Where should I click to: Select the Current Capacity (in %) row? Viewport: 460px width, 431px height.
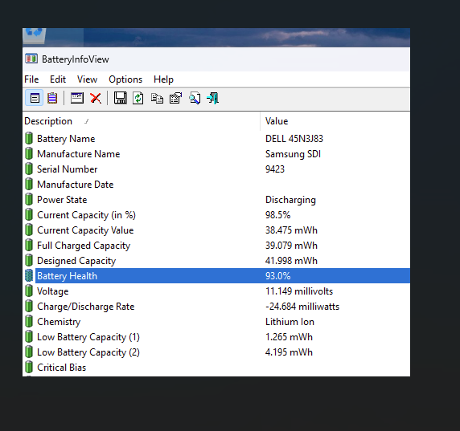click(216, 214)
